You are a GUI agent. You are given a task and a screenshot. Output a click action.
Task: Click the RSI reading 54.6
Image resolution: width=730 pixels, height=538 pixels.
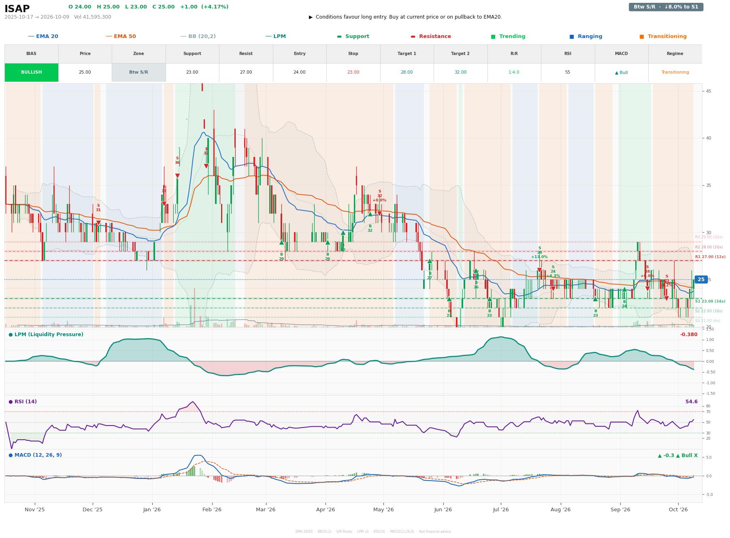click(692, 402)
